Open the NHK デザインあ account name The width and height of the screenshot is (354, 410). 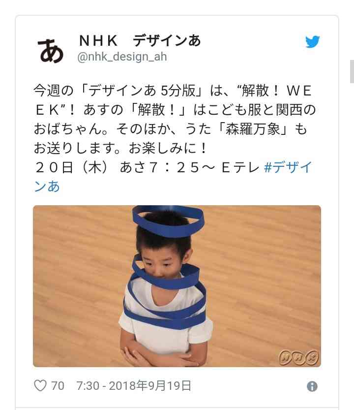pyautogui.click(x=140, y=41)
